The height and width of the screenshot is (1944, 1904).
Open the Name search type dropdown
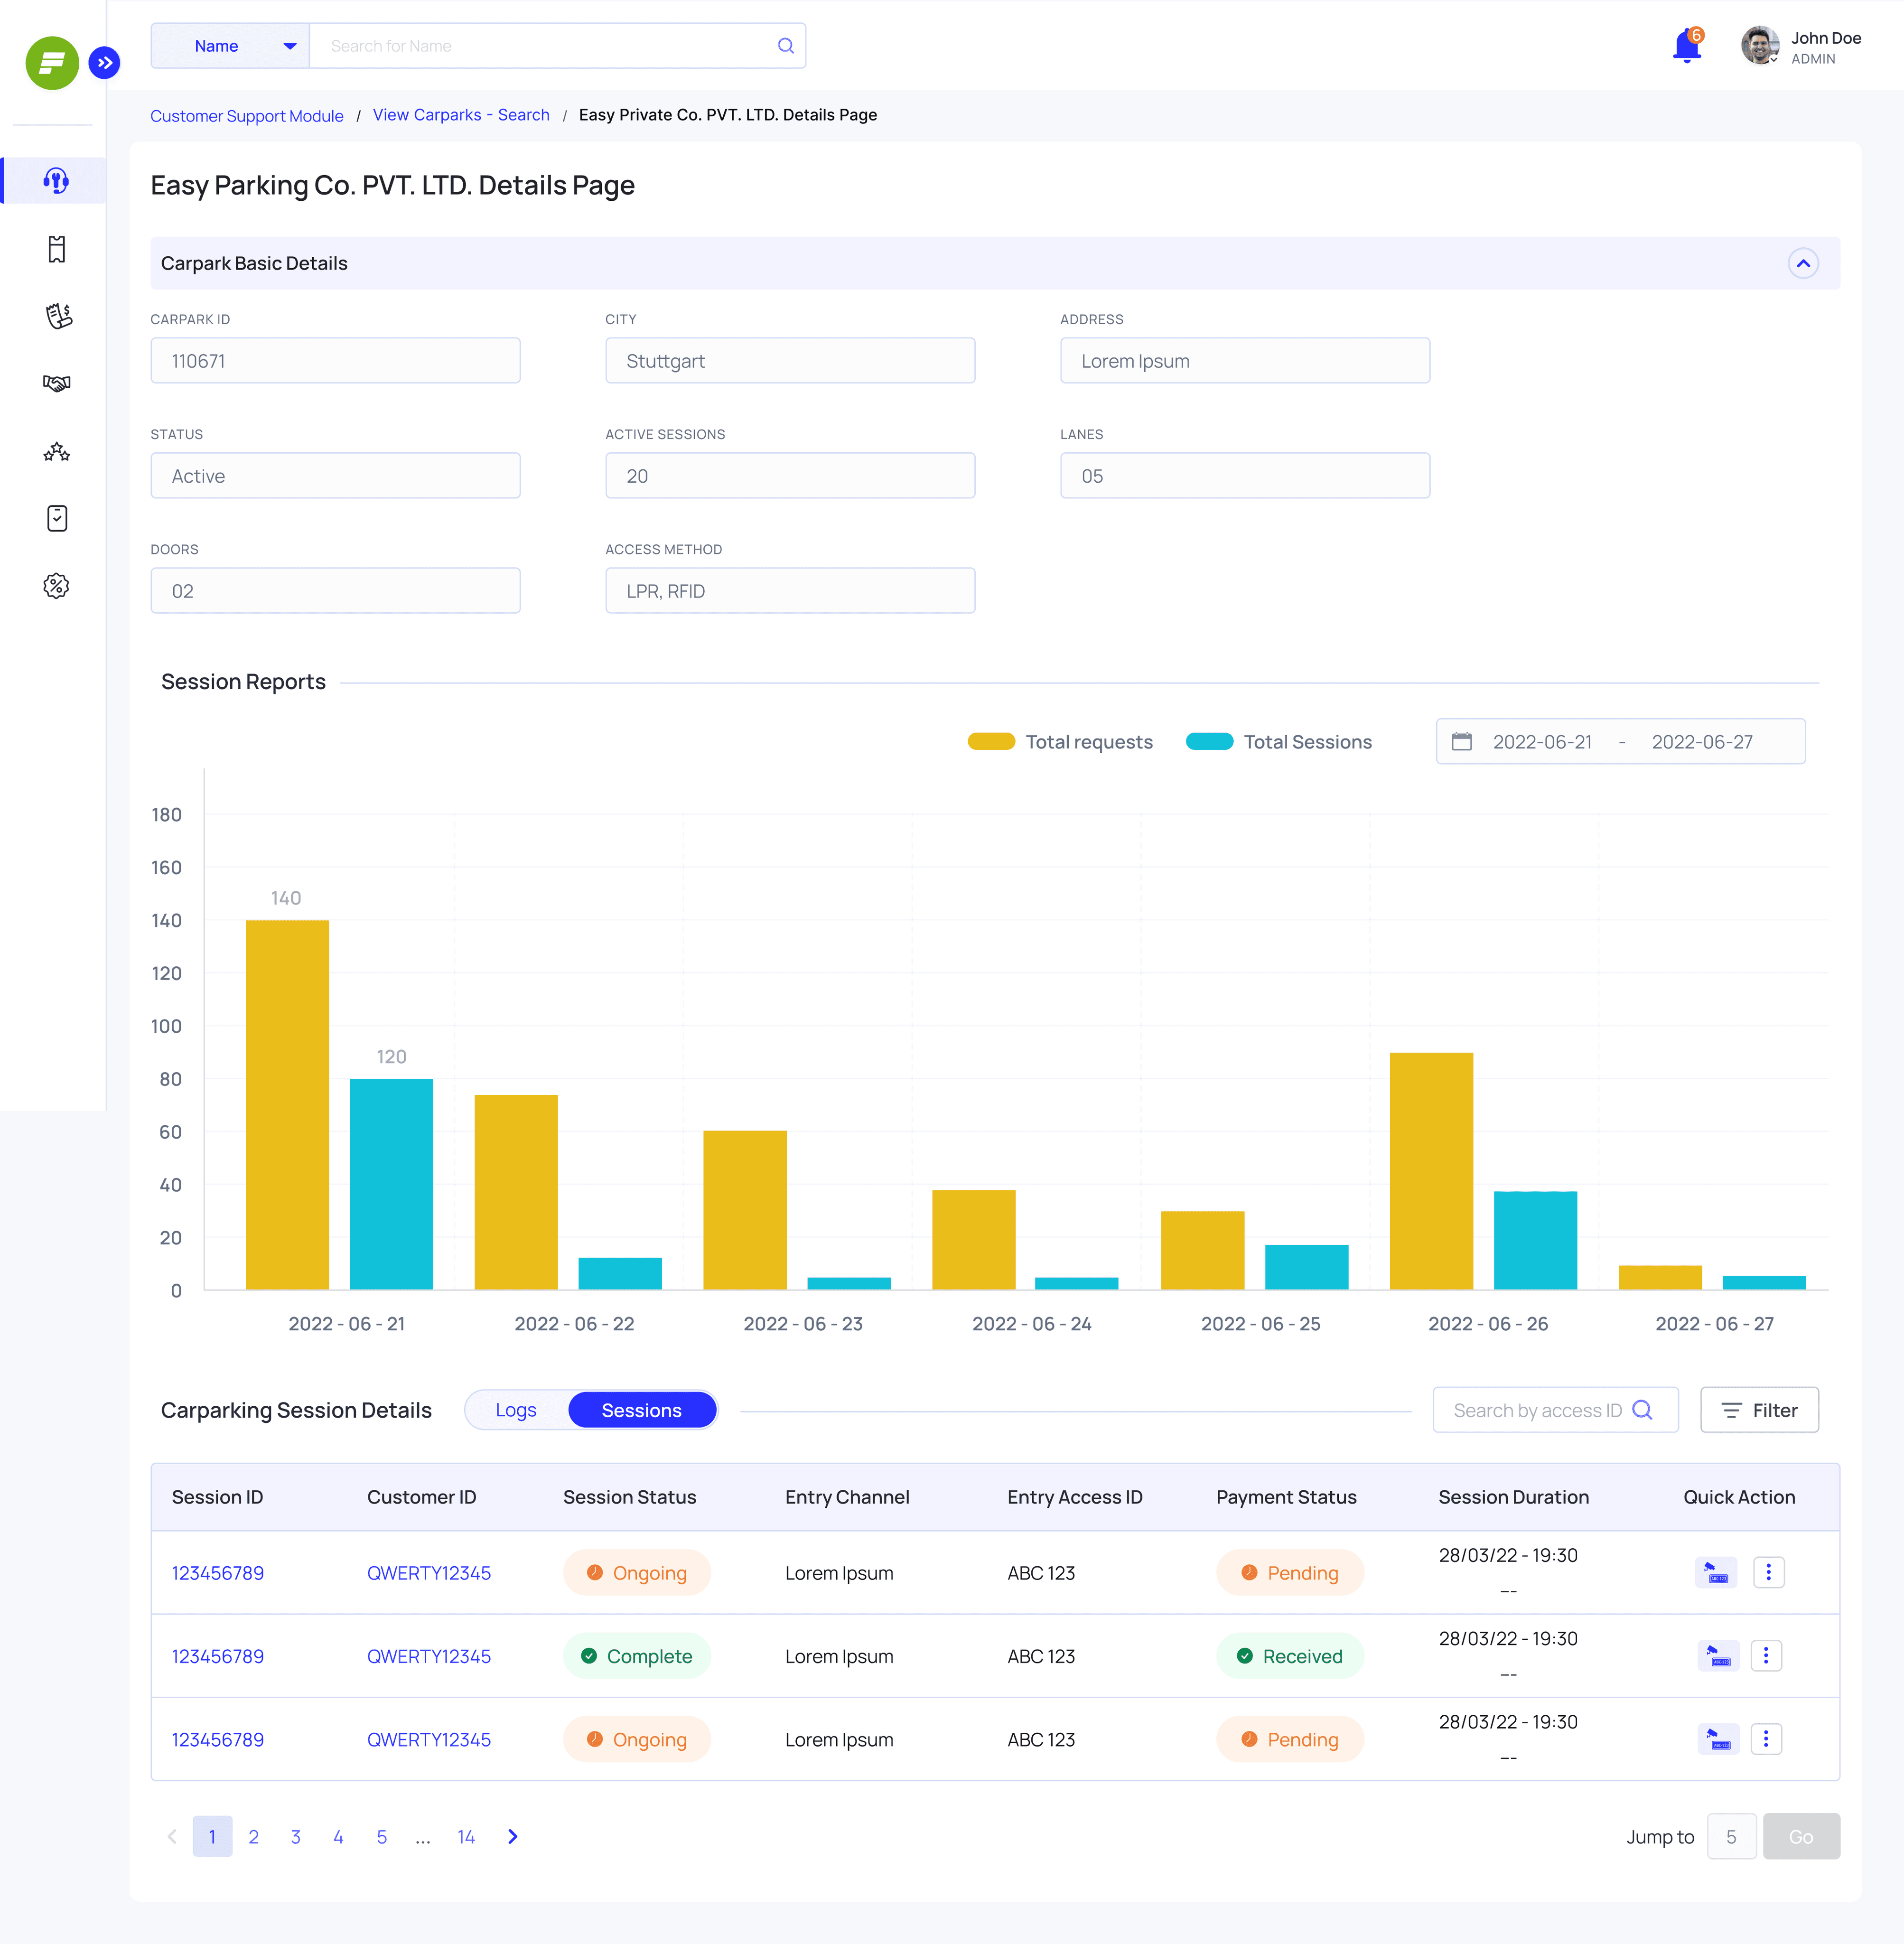point(231,46)
